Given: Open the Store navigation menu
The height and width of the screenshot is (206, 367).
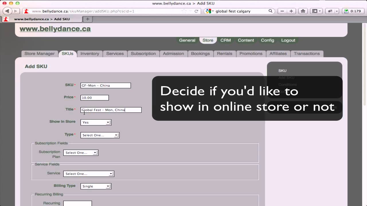Looking at the screenshot, I should (208, 40).
